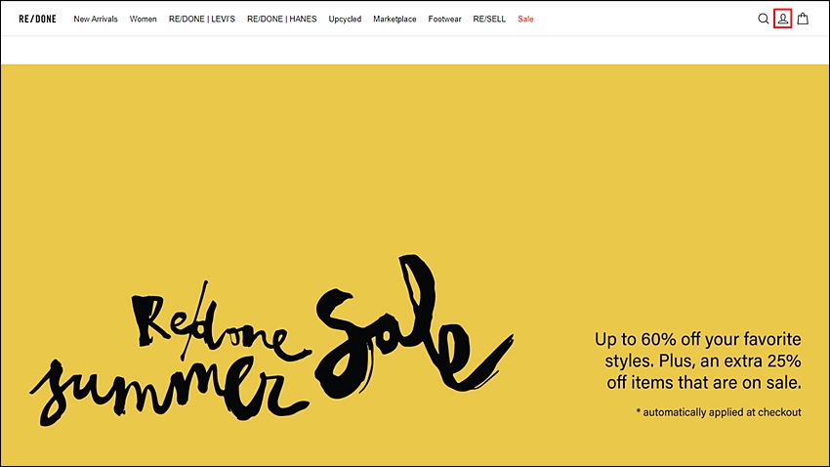Open the red Sale link
Screen dimensions: 830x467
pos(525,20)
